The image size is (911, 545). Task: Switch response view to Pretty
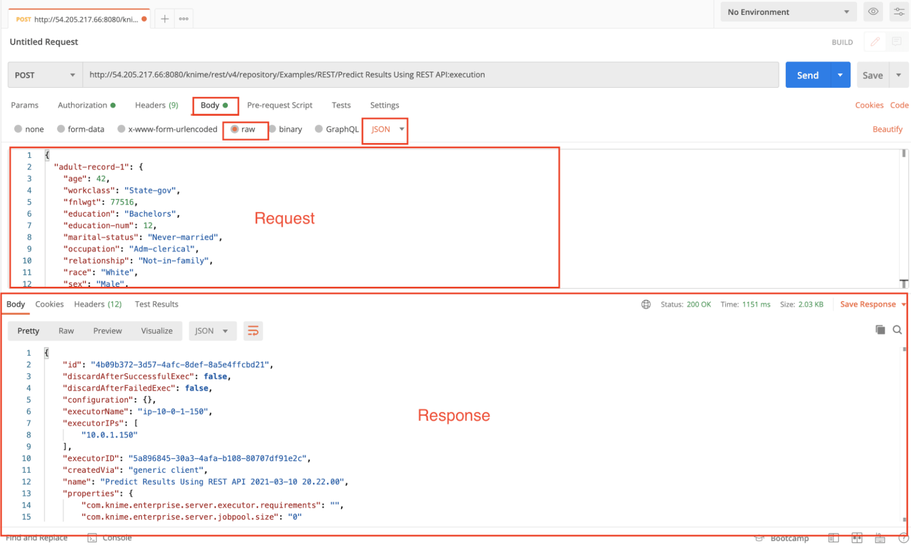(28, 331)
